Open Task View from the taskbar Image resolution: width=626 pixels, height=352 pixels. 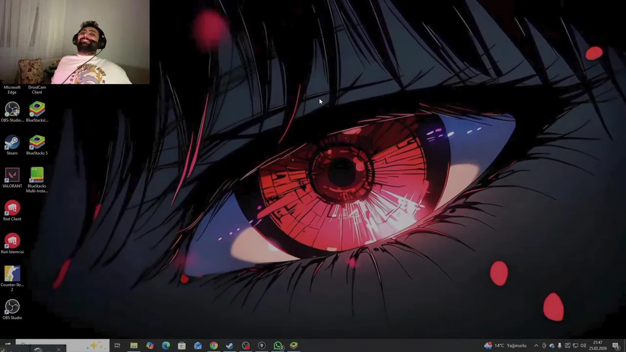pyautogui.click(x=117, y=346)
